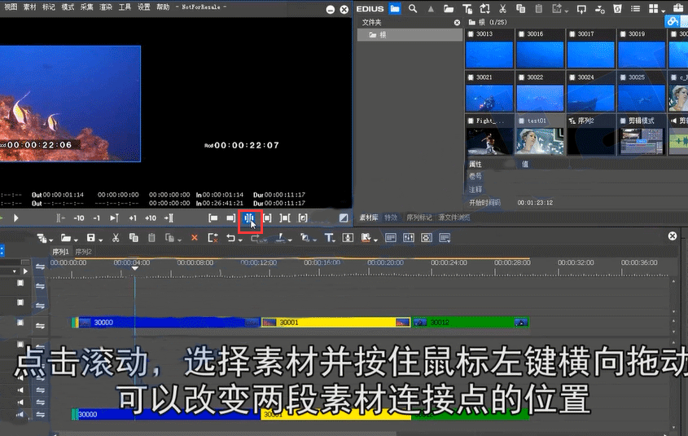Click the red-highlighted rolling trim mode button
Image resolution: width=688 pixels, height=436 pixels.
tap(250, 218)
